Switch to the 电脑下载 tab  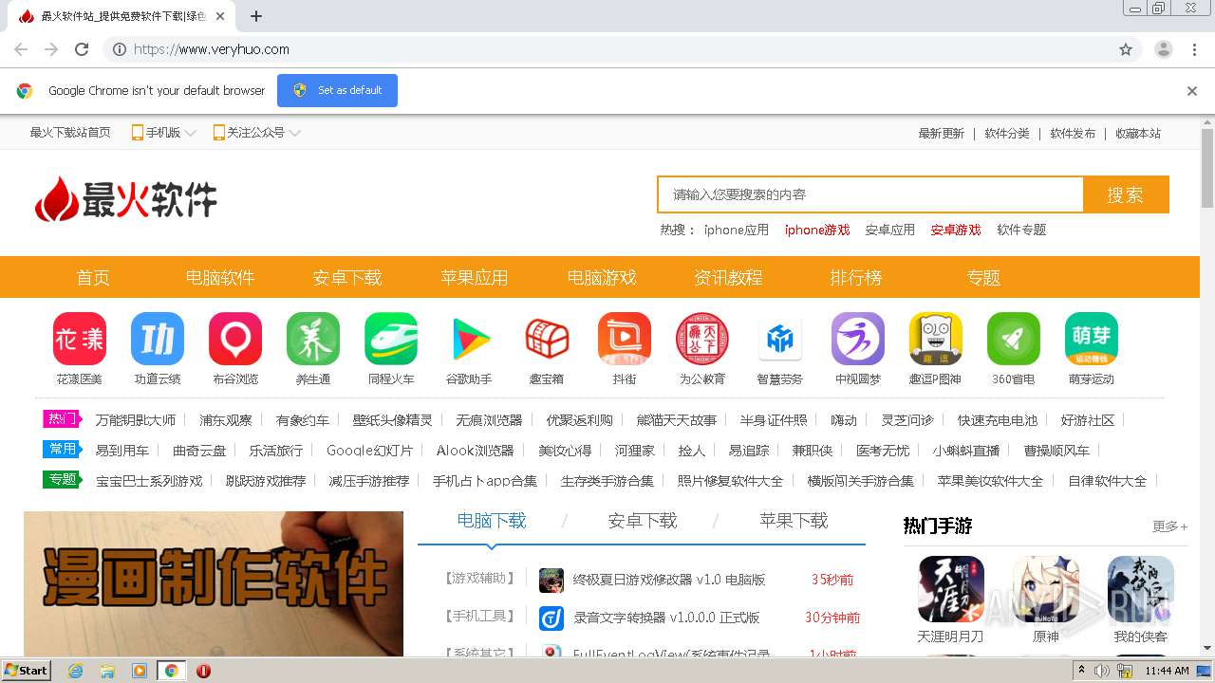pos(492,521)
